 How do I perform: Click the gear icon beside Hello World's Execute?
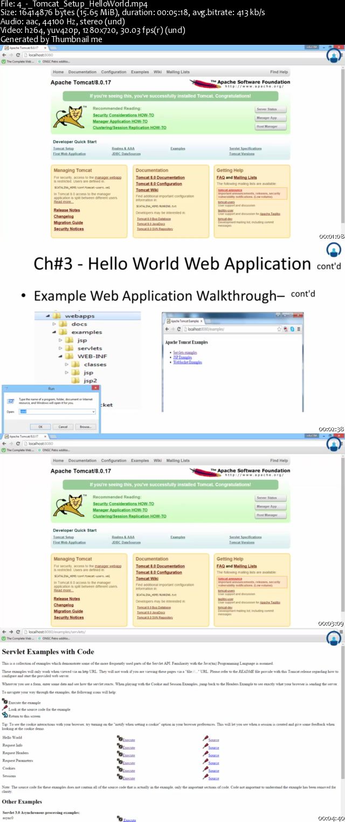coord(120,738)
